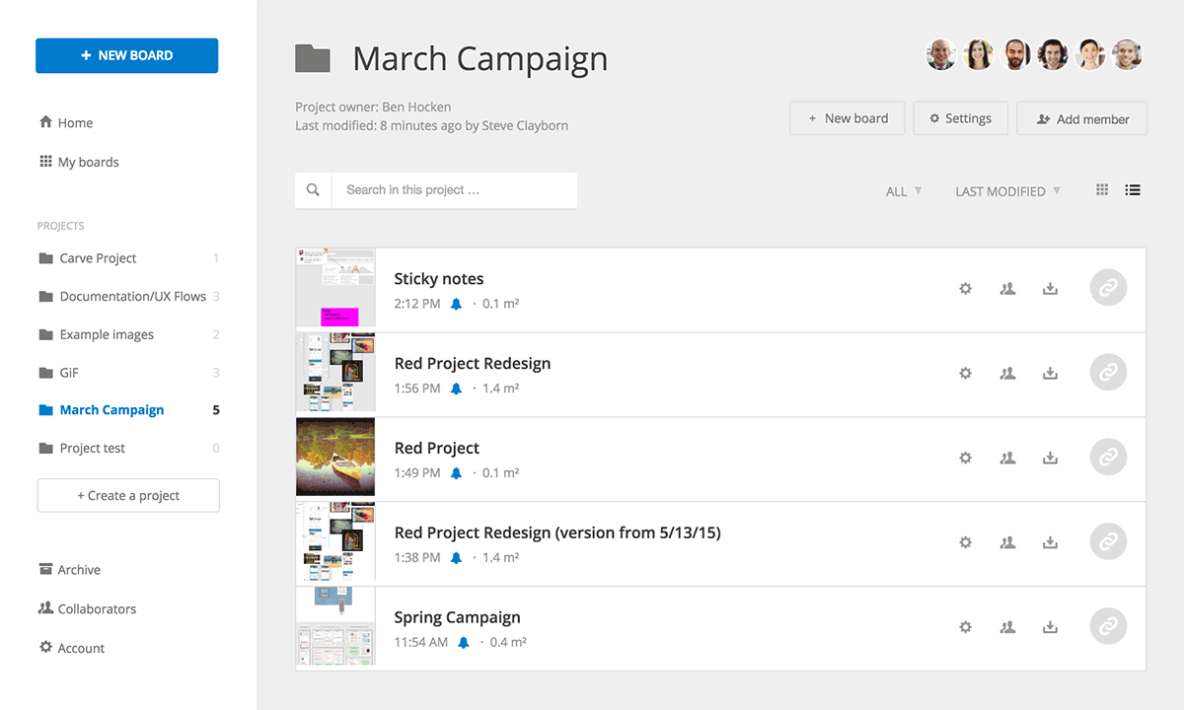
Task: Go to My boards
Action: click(88, 162)
